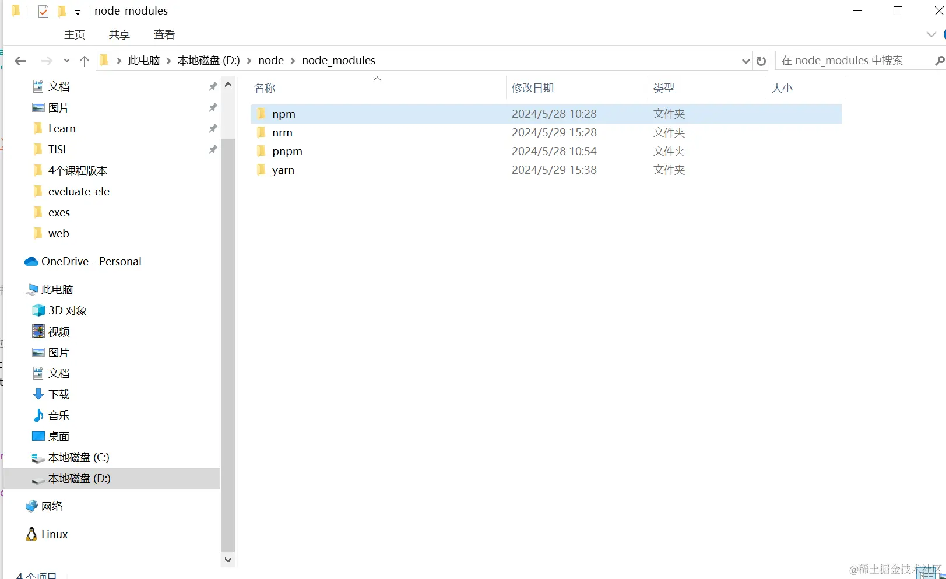Screen dimensions: 946x579
Task: Open the 共享 ribbon tab
Action: tap(119, 35)
